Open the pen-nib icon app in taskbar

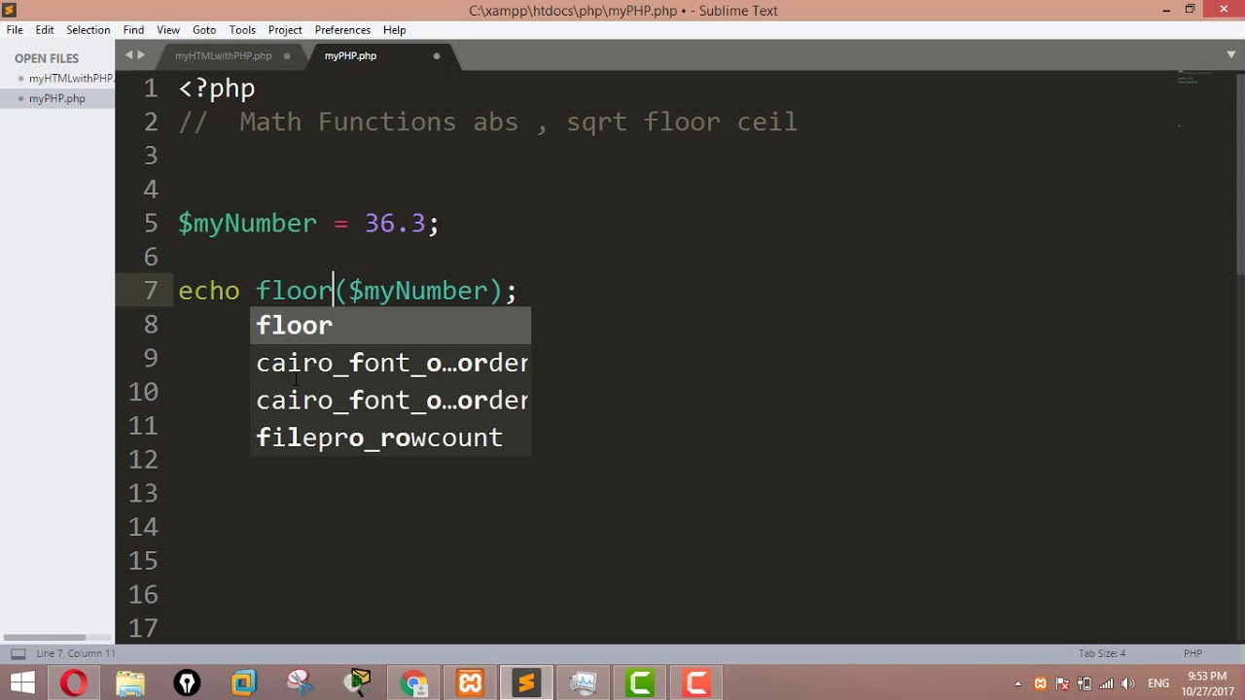coord(187,682)
